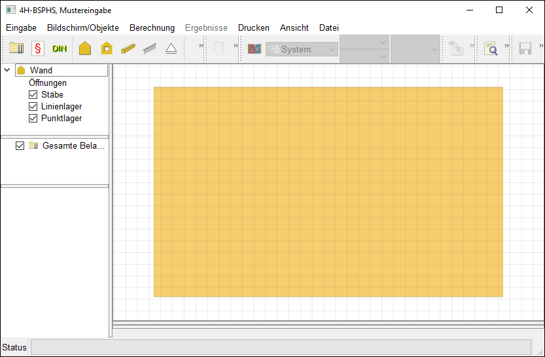Click the print preview magnifier icon
This screenshot has height=357, width=545.
pyautogui.click(x=491, y=48)
